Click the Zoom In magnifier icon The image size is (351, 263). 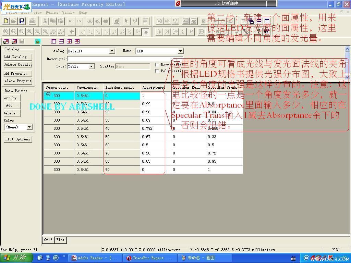(6, 32)
